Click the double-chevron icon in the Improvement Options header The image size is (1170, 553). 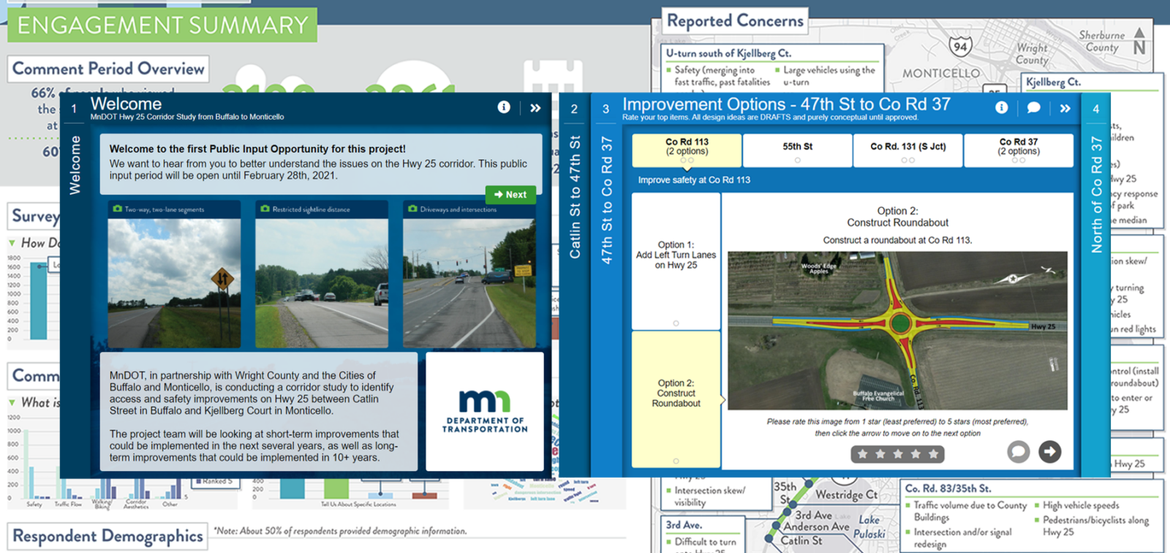(1065, 108)
